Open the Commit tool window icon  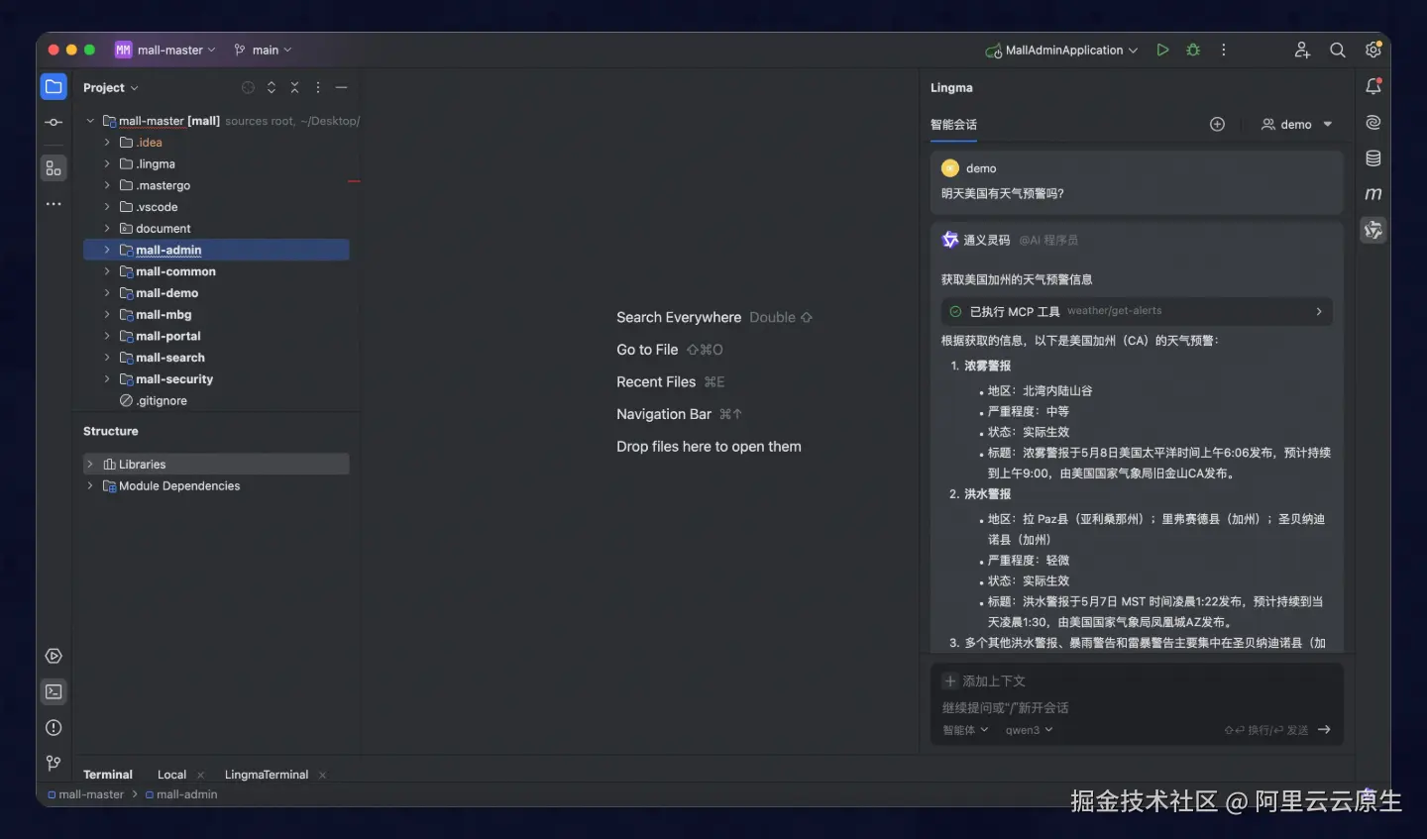[x=54, y=123]
